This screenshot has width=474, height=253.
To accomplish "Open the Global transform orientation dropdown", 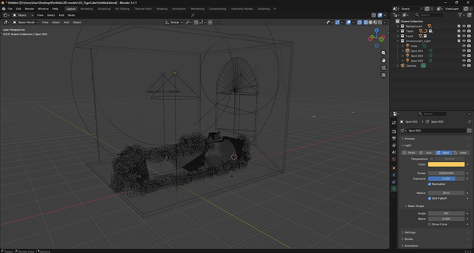I will (x=174, y=22).
